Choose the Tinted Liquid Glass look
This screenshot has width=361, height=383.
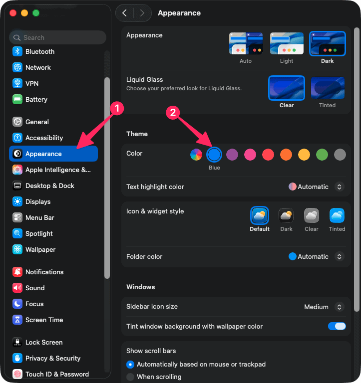click(x=328, y=88)
